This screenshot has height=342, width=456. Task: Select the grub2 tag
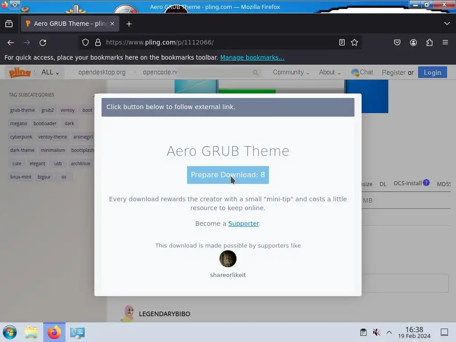(47, 110)
